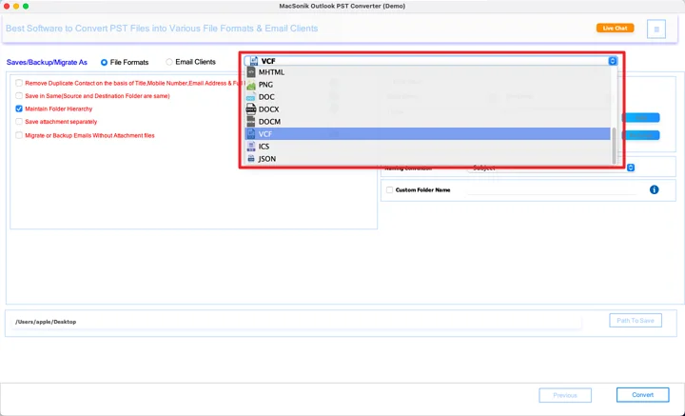The image size is (685, 416).
Task: Tick the Custom Folder Name checkbox
Action: [389, 189]
